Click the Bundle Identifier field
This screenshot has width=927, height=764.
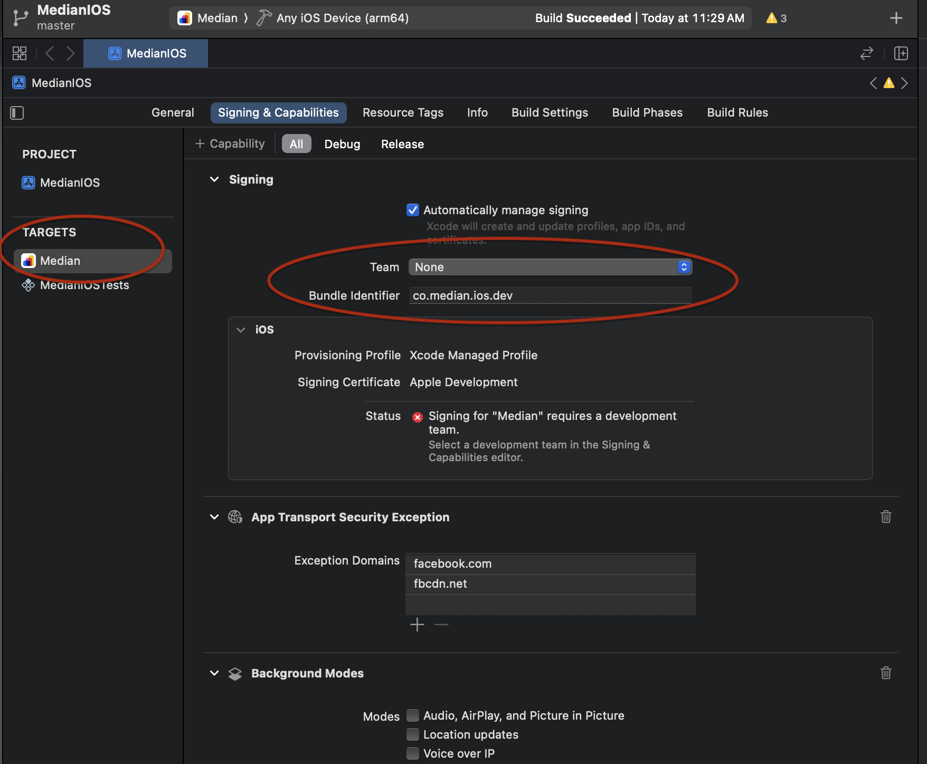coord(550,295)
